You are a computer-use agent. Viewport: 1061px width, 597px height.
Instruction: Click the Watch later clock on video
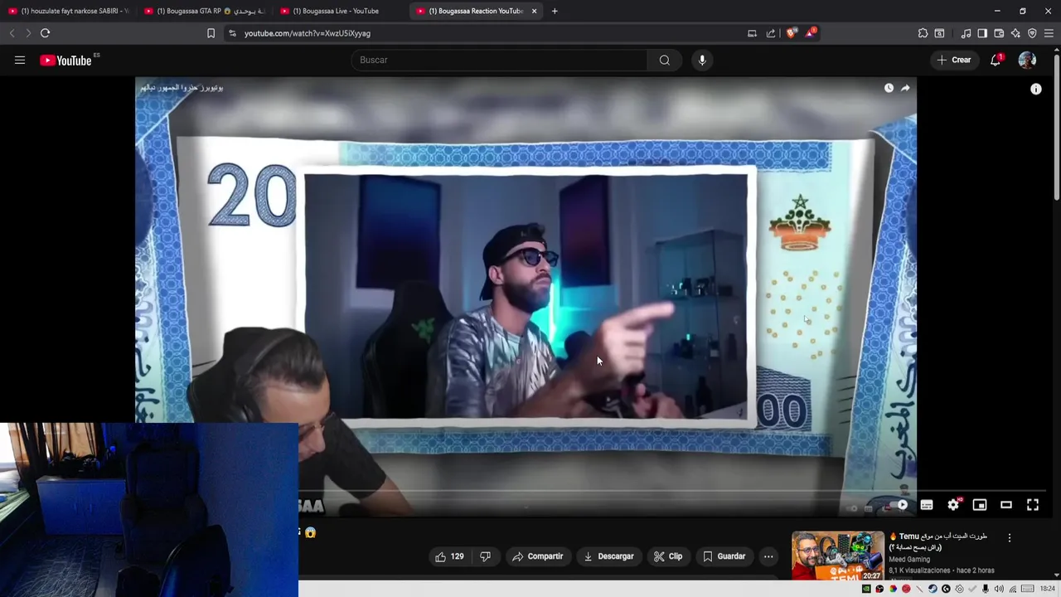[x=889, y=88]
